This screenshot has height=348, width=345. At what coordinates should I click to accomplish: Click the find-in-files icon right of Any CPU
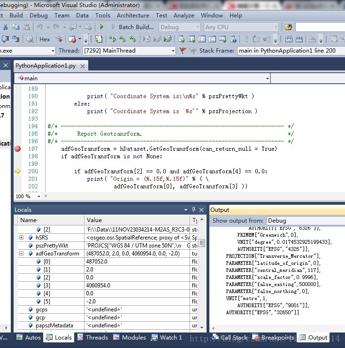(288, 27)
